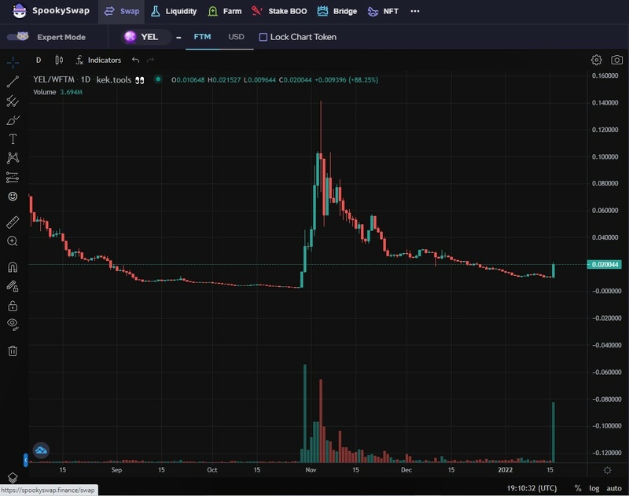Open the D timeframe interval selector
This screenshot has width=629, height=496.
click(x=39, y=61)
